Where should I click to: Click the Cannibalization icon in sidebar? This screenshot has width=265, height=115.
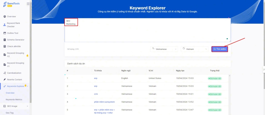coord(5,73)
